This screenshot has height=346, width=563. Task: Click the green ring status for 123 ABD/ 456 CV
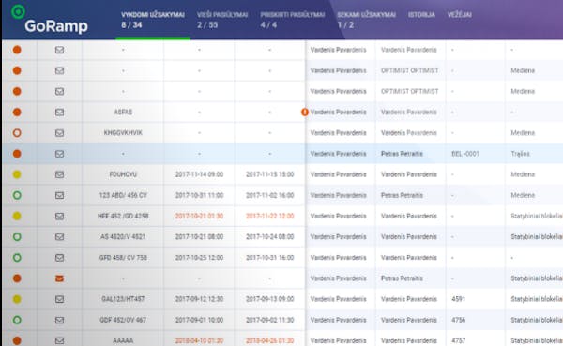tap(17, 195)
